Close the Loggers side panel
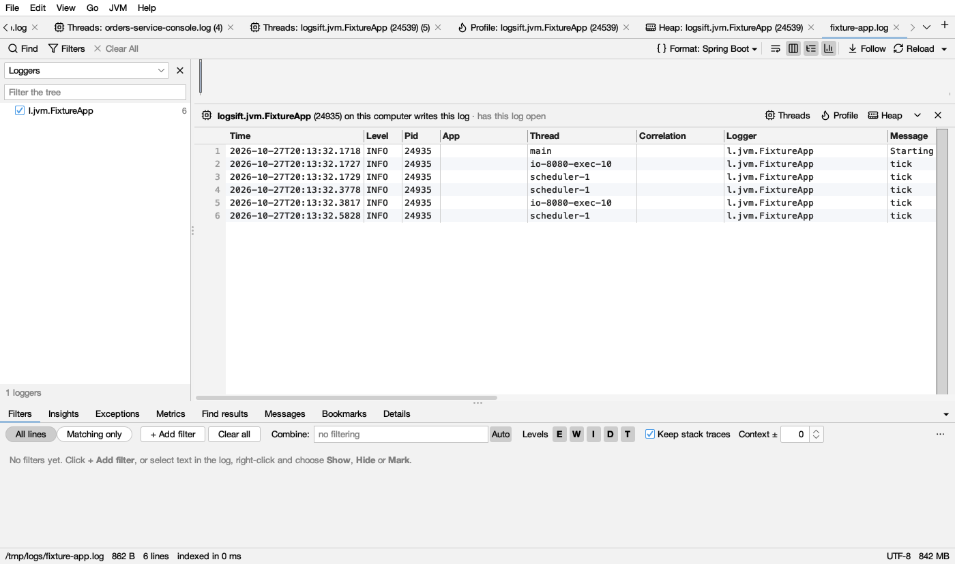 [180, 71]
